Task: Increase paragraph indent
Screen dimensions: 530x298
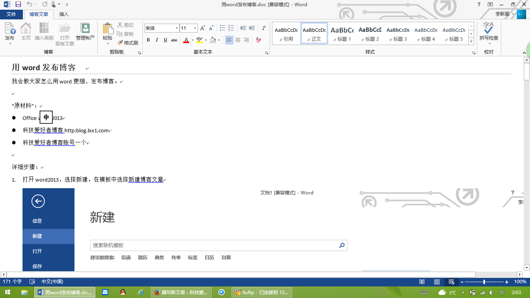Action: [252, 28]
